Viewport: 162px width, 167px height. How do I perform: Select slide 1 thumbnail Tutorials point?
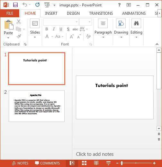click(37, 68)
